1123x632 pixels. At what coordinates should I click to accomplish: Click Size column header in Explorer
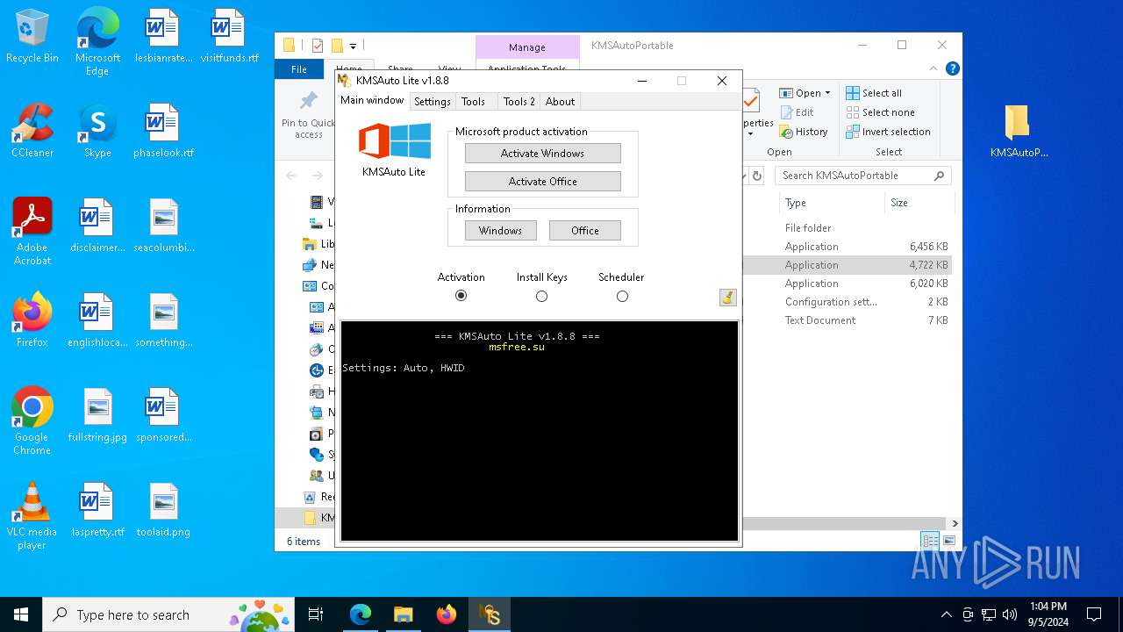point(919,203)
